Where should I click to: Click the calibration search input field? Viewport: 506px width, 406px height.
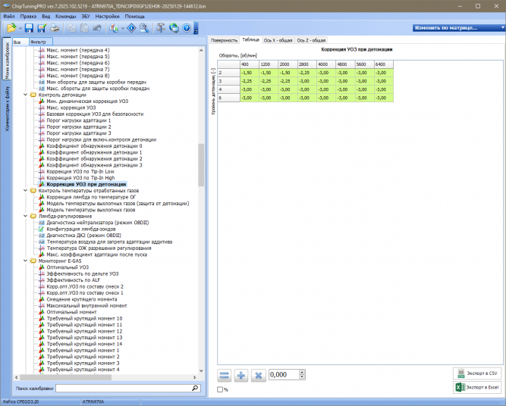(124, 389)
